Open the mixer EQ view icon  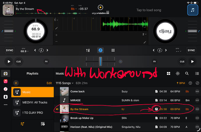pos(88,50)
